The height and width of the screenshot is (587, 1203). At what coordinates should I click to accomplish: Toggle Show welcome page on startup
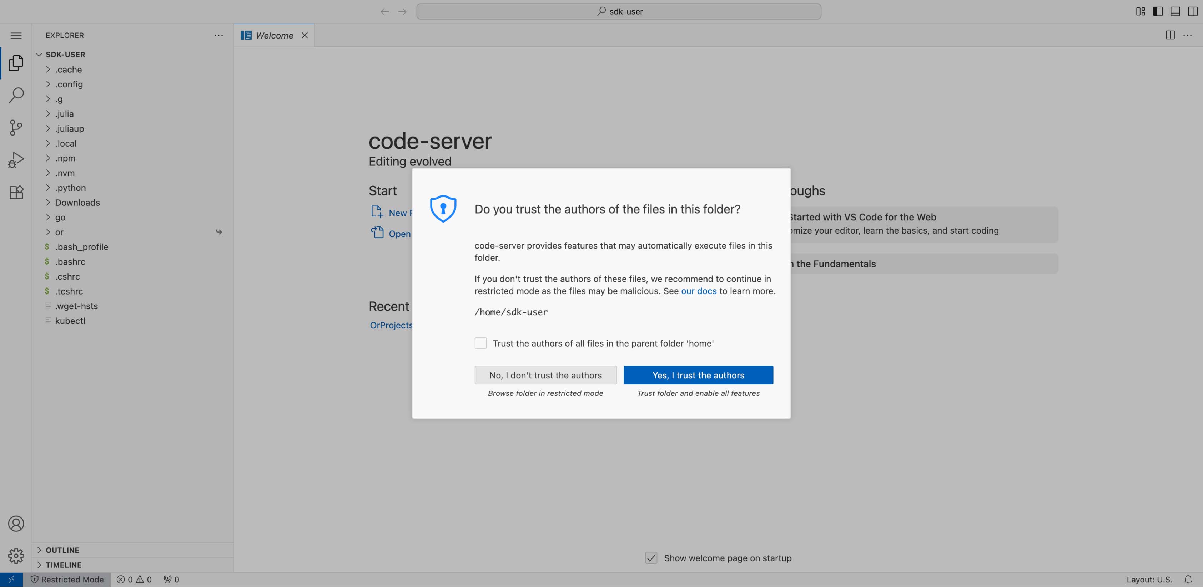[651, 558]
